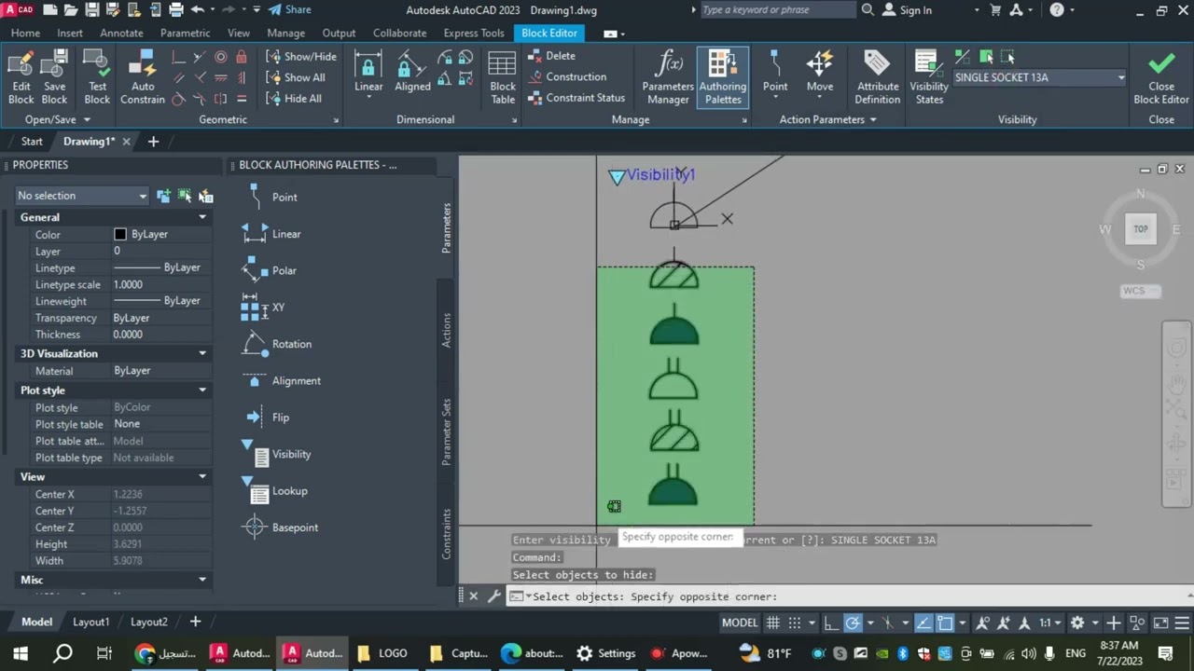
Task: Open the visibility state SINGLE SOCKET 13A dropdown
Action: point(1039,77)
